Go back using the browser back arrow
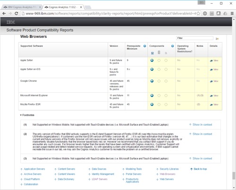 [4, 14]
